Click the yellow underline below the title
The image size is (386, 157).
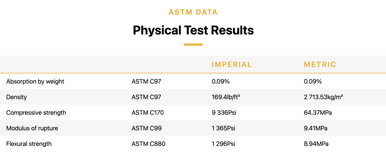click(x=193, y=45)
